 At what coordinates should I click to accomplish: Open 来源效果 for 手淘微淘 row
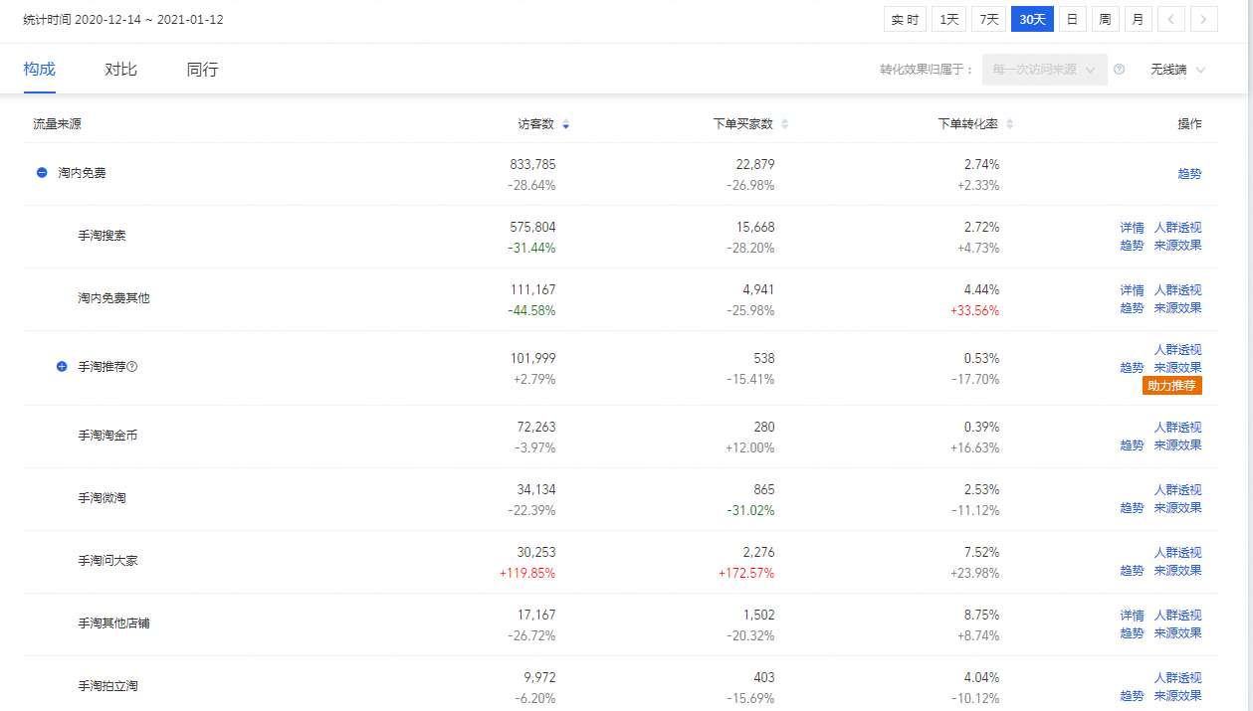coord(1177,508)
